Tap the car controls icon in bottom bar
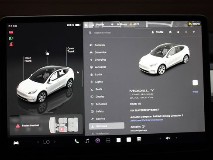 (16, 143)
